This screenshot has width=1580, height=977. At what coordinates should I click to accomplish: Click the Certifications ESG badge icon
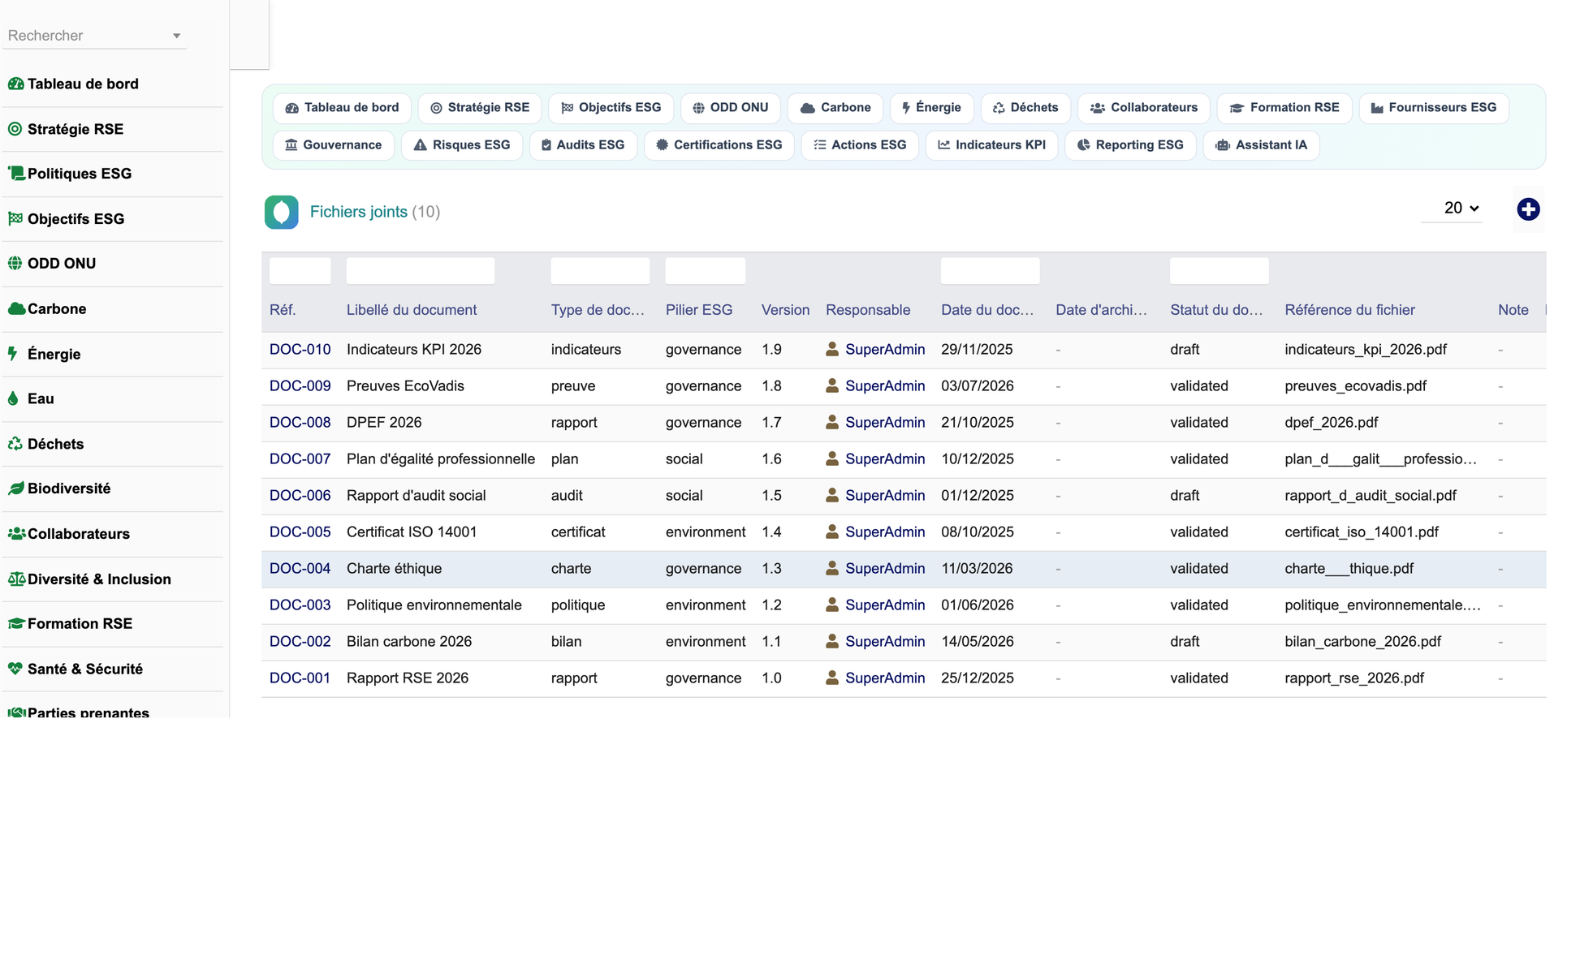(663, 145)
